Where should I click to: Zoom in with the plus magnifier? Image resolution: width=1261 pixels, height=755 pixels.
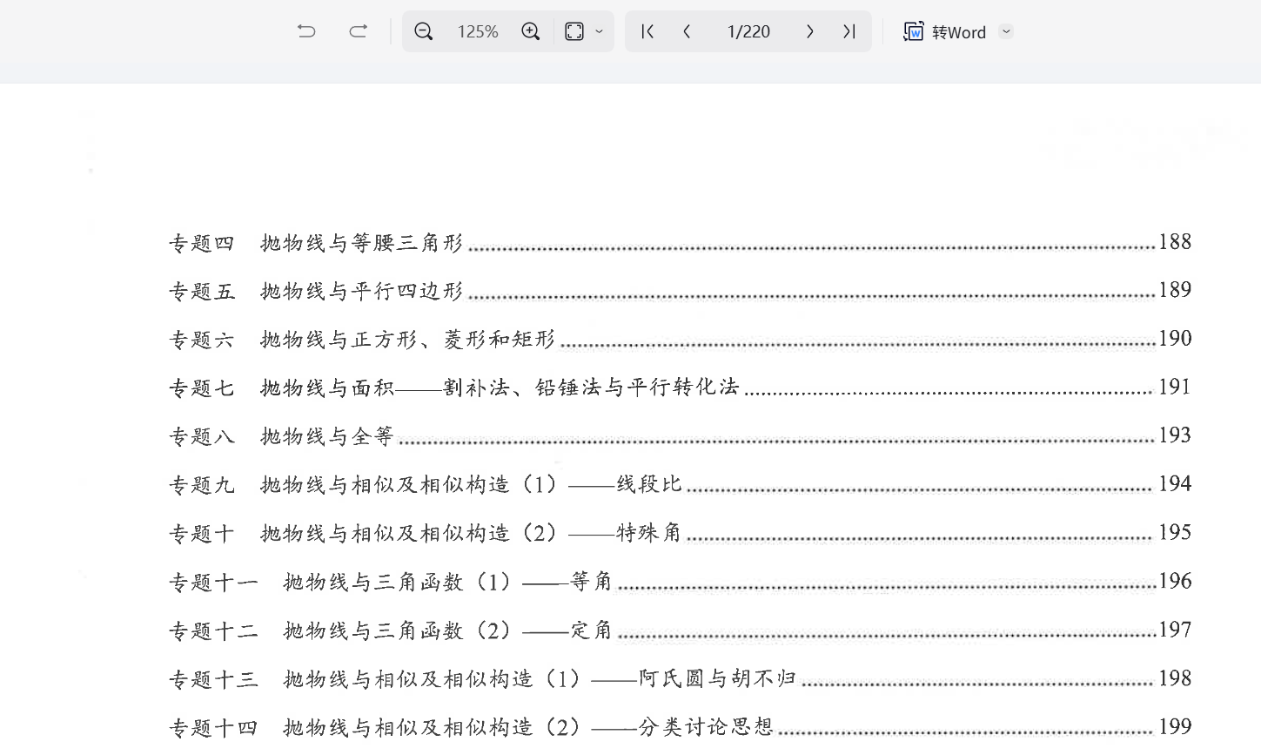pyautogui.click(x=530, y=31)
